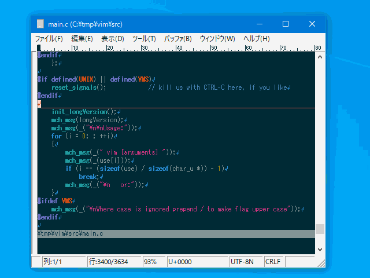The width and height of the screenshot is (370, 278).
Task: Click the 列:1/1 status bar field
Action: pyautogui.click(x=64, y=262)
